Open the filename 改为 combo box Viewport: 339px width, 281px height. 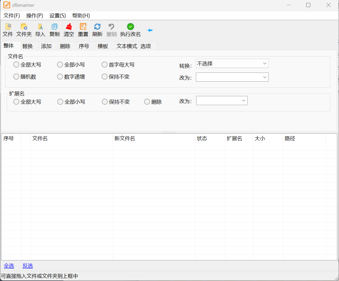pos(232,77)
